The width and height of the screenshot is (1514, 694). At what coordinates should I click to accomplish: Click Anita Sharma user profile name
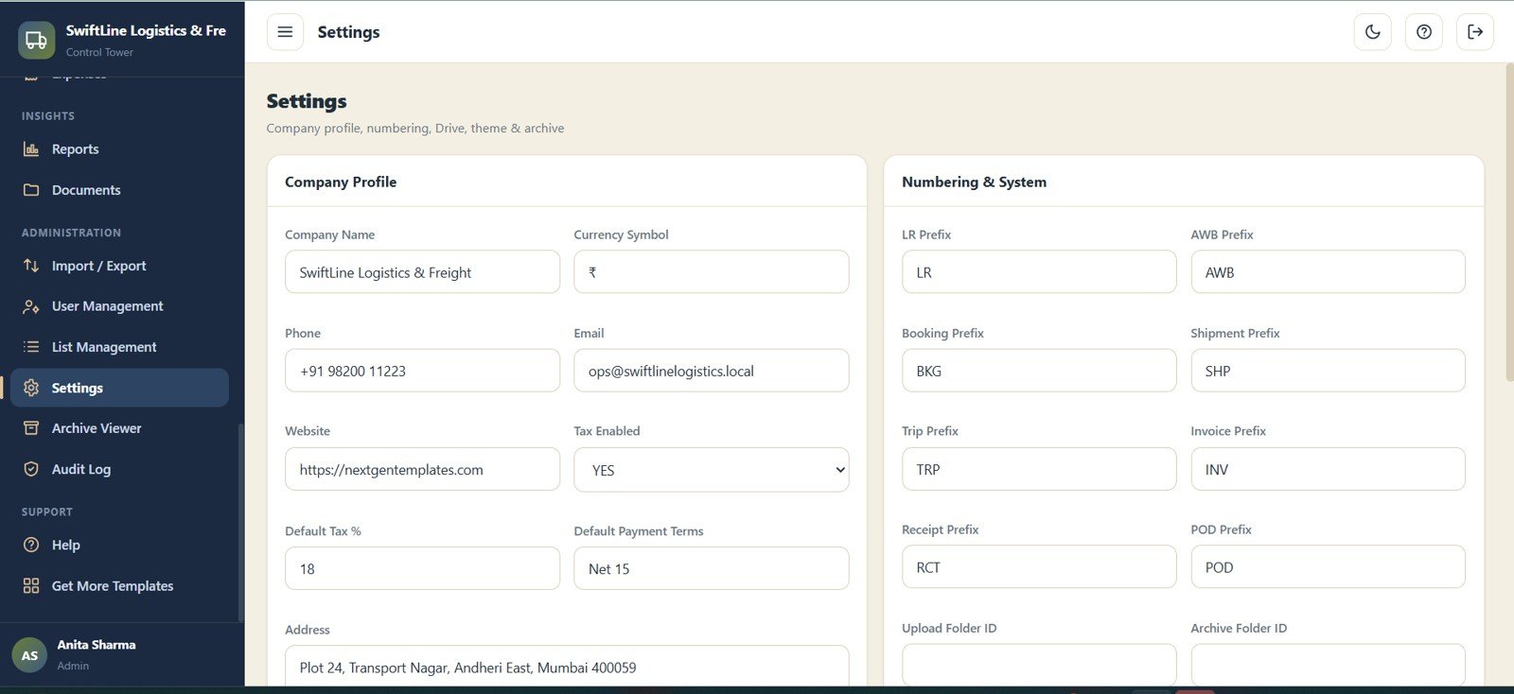tap(97, 645)
